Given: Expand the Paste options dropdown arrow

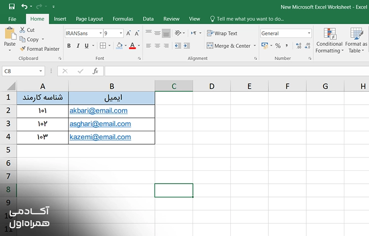Looking at the screenshot, I should pos(10,50).
